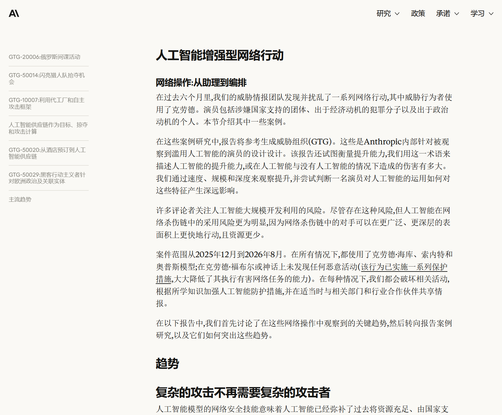Jump to GTG-10007:利用代工厂和自主攻击框架

tap(47, 104)
